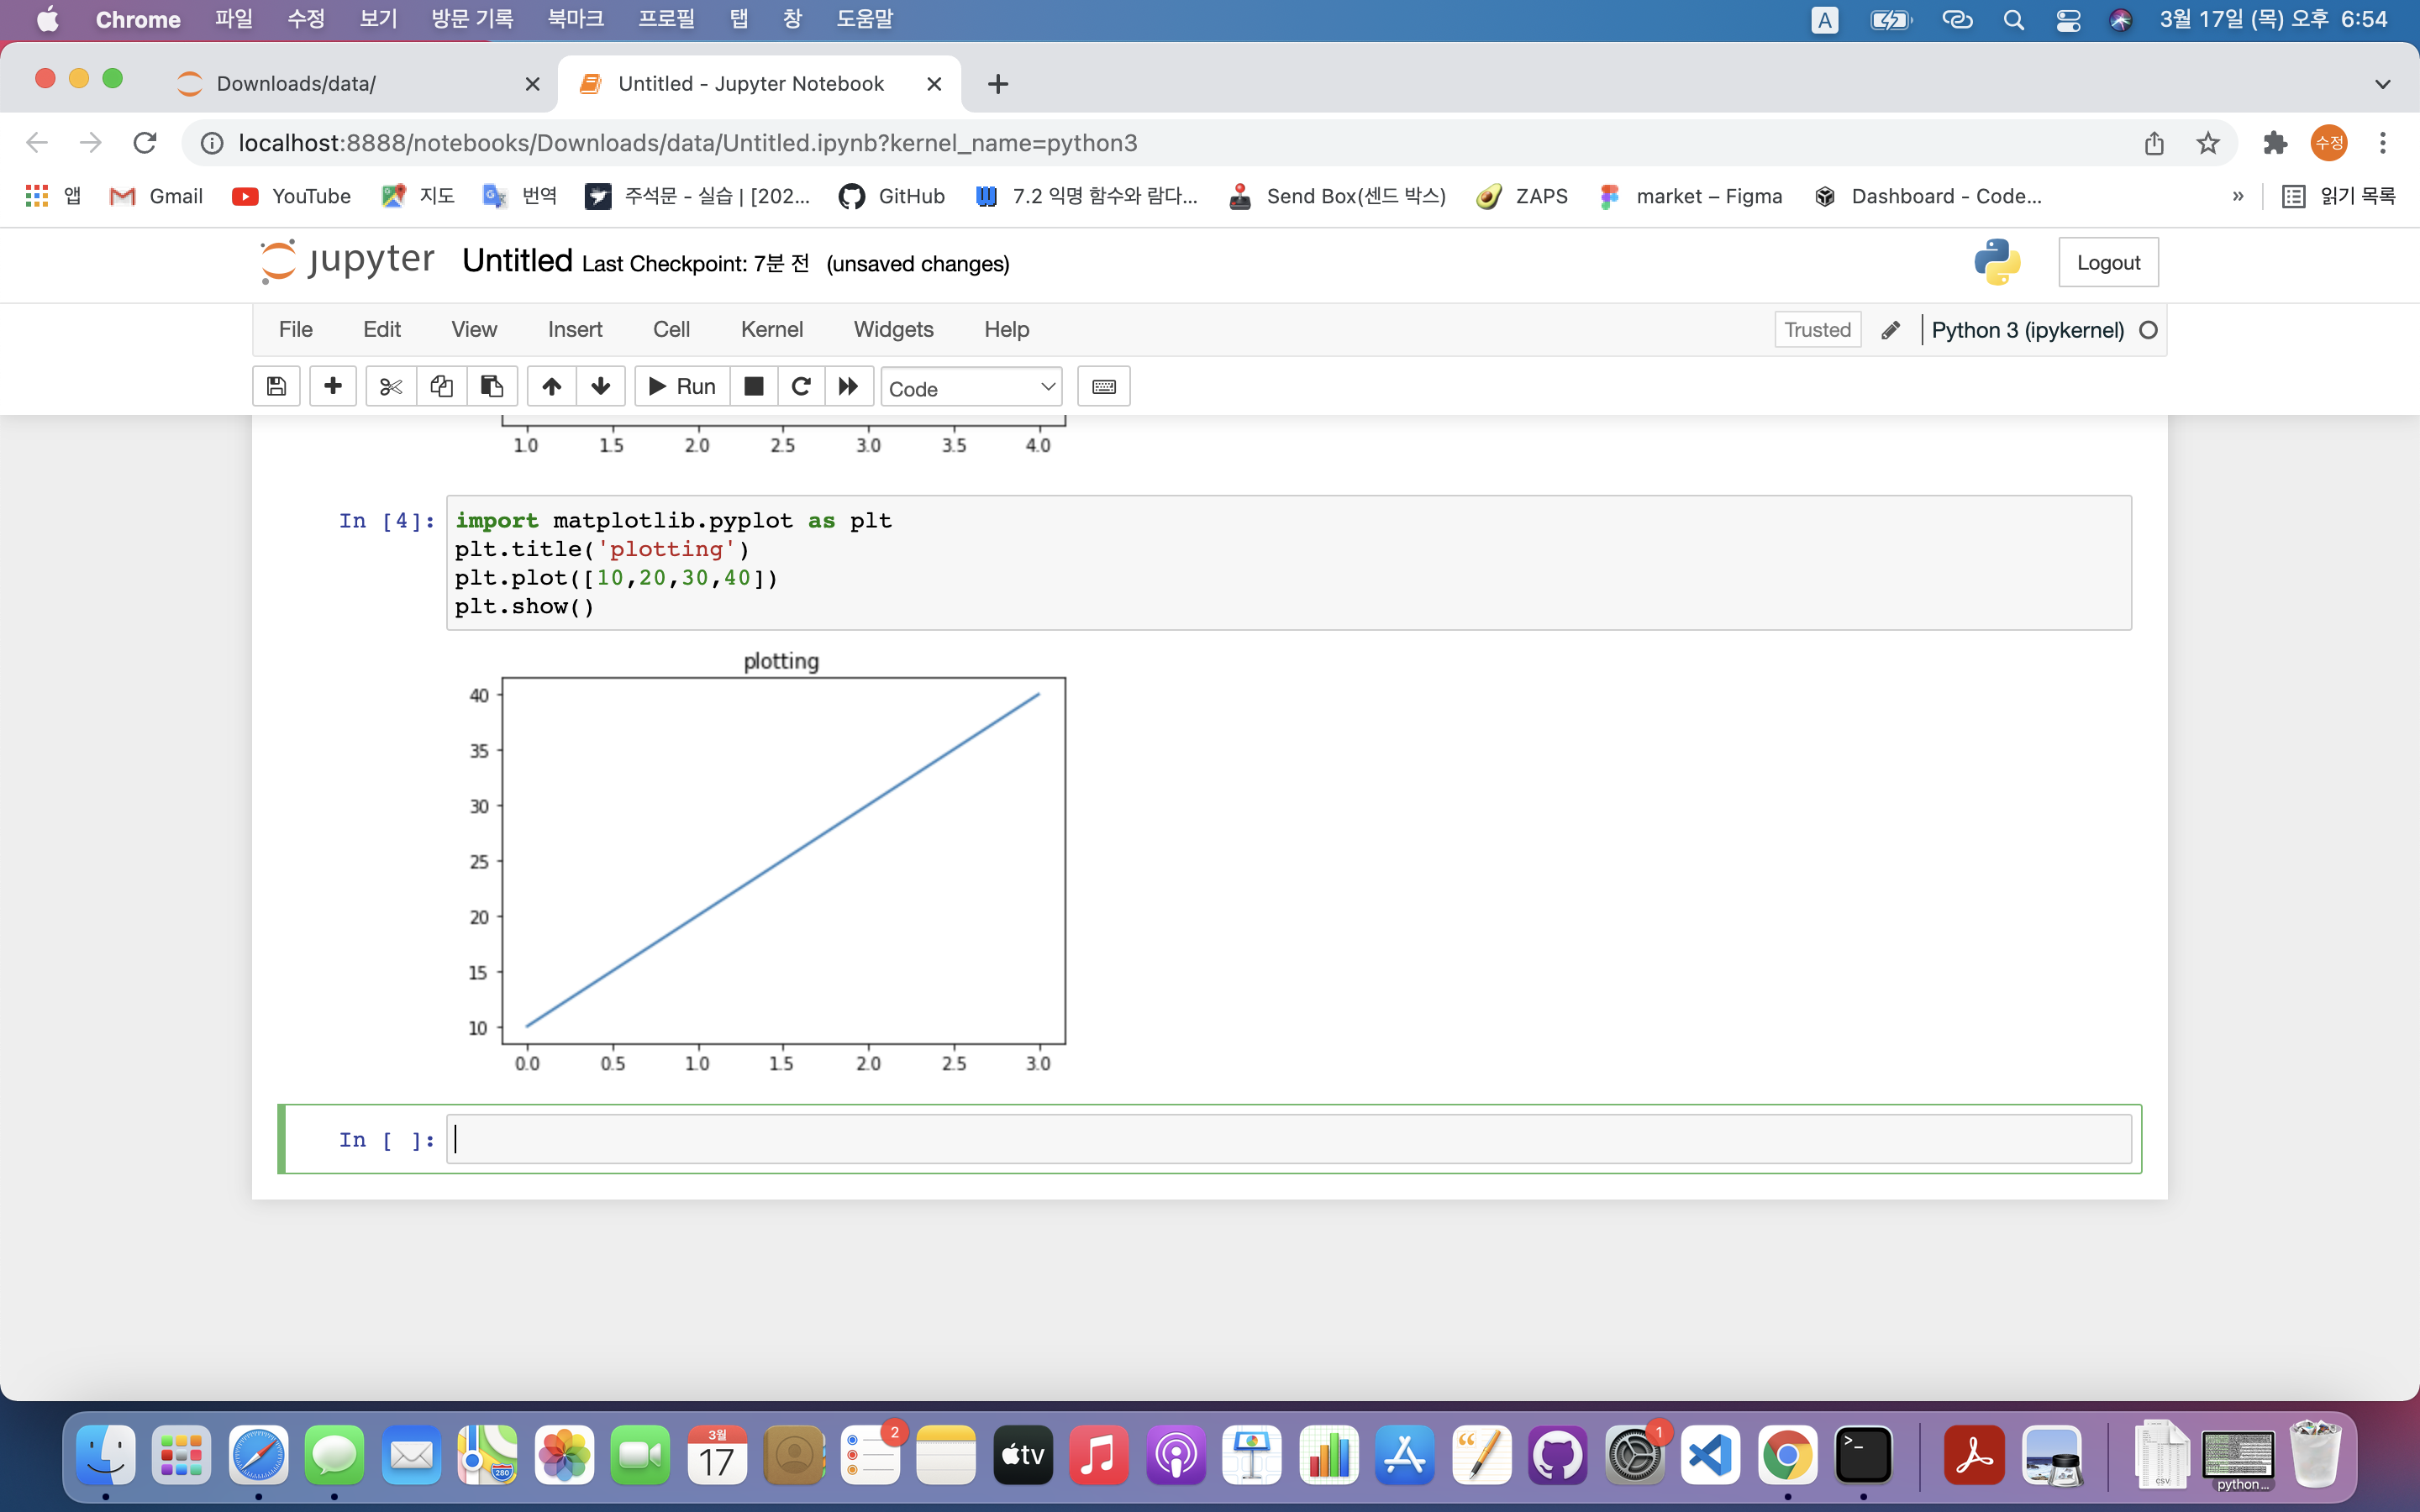This screenshot has width=2420, height=1512.
Task: Restart kernel and run all icon
Action: 848,387
